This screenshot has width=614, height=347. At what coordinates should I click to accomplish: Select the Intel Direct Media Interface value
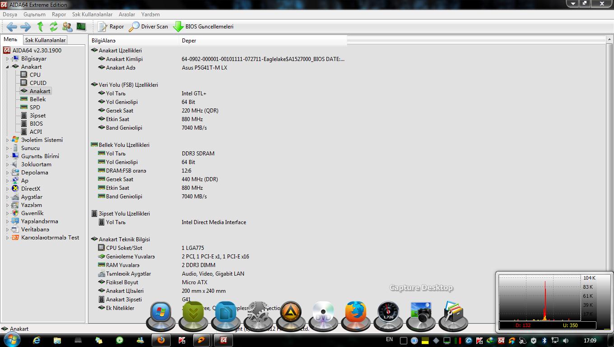pyautogui.click(x=214, y=222)
